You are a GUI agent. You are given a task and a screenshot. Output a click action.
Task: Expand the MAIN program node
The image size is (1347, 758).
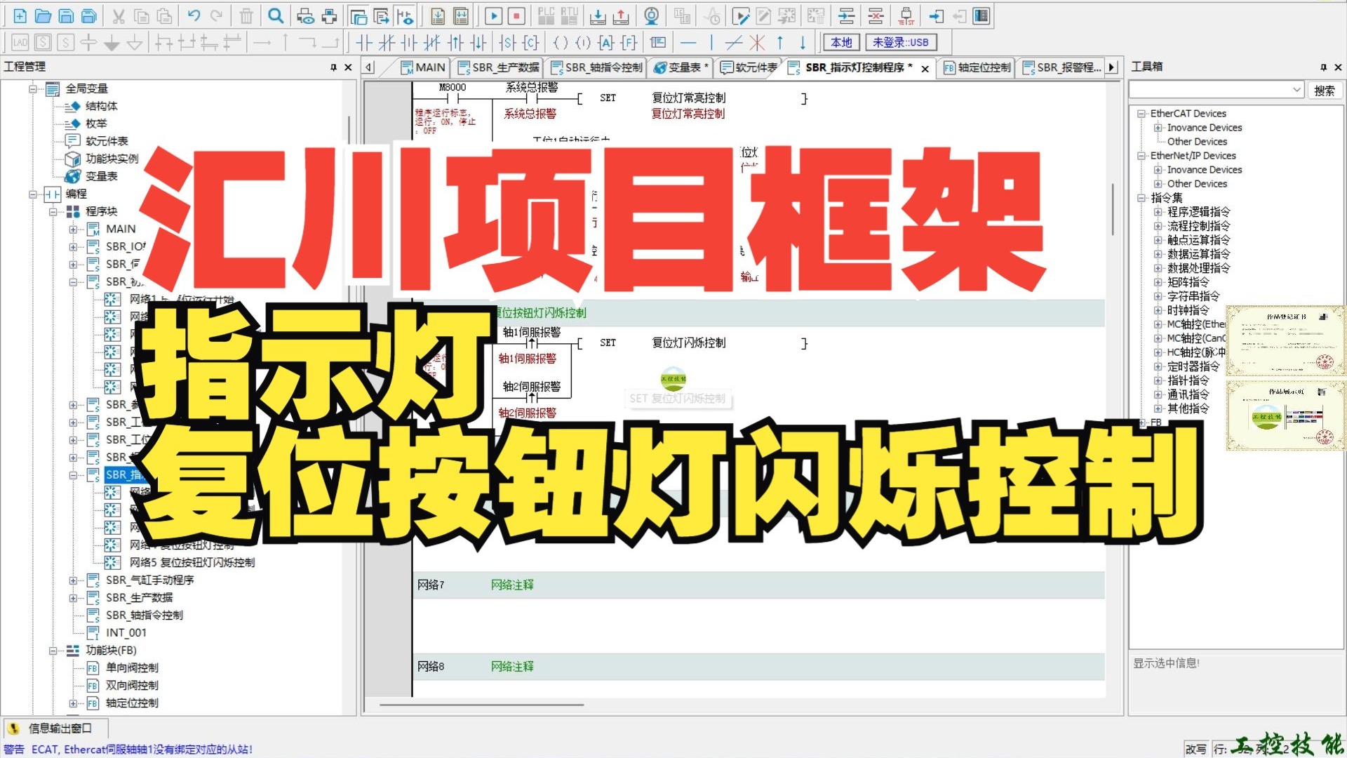coord(73,230)
